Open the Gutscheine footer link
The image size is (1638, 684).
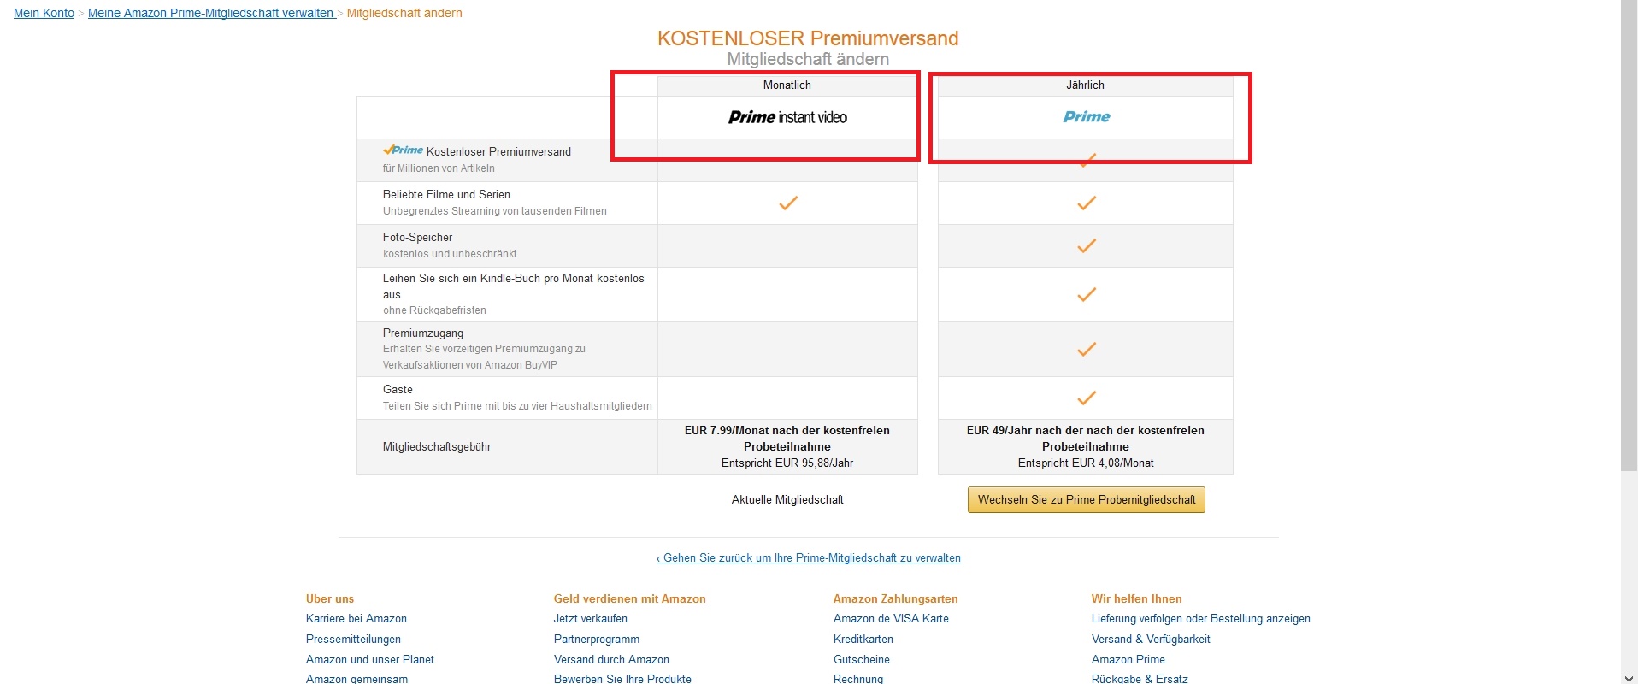click(861, 660)
